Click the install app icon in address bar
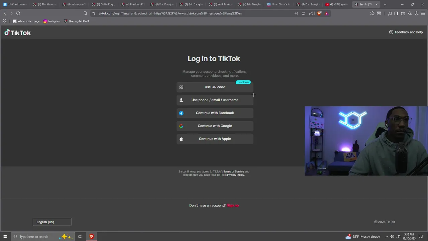Screen dimensions: 428x241 [x=304, y=13]
